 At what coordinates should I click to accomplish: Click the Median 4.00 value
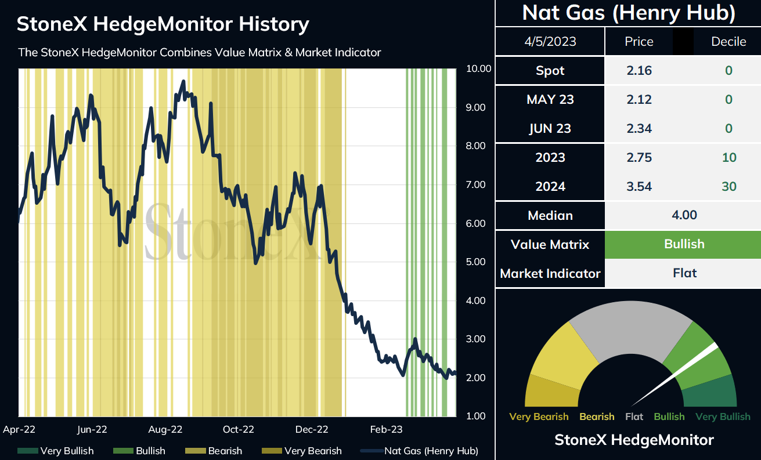[x=683, y=215]
